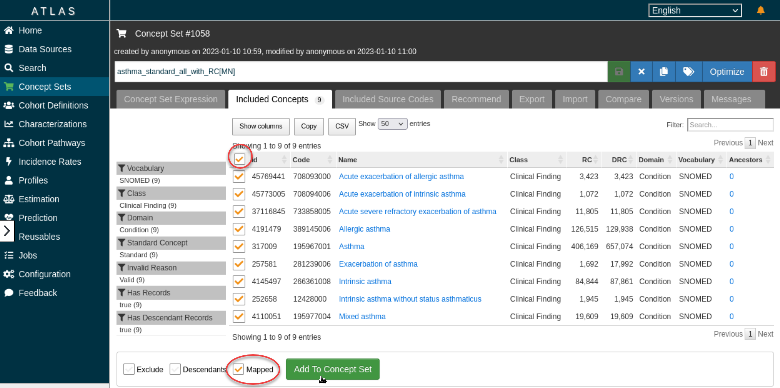Screen dimensions: 780x388
Task: Toggle the select-all checkbox in table header
Action: [239, 159]
